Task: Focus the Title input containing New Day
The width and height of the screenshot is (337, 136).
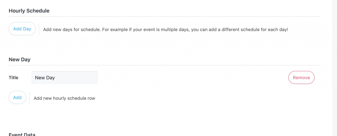Action: tap(65, 77)
